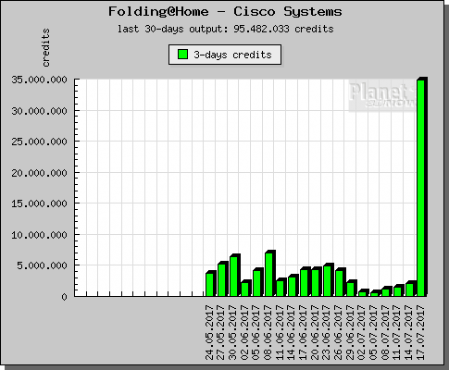449x370 pixels.
Task: Click the 0 y-axis label
Action: click(x=64, y=297)
